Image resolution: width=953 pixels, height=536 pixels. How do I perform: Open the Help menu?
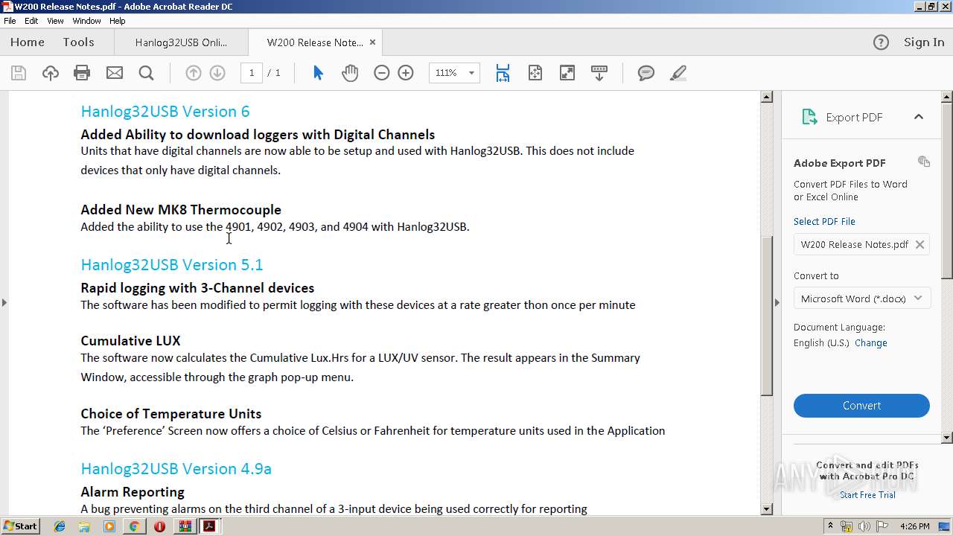[118, 21]
